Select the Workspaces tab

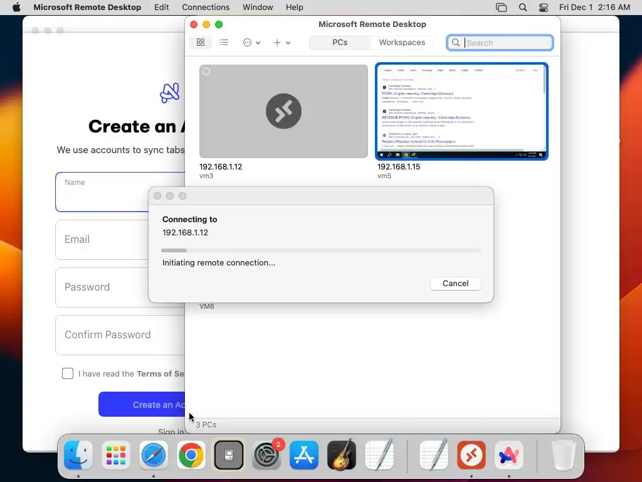pyautogui.click(x=402, y=43)
